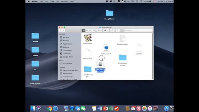Screen dimensions: 199x112
Task: Select the SheepShaver application icon
Action: point(88,38)
